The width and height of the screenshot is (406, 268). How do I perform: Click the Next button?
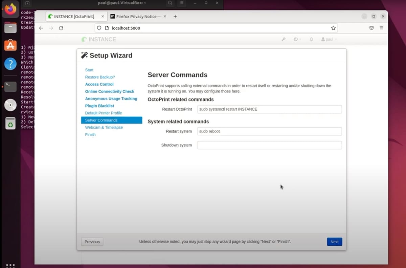coord(334,242)
